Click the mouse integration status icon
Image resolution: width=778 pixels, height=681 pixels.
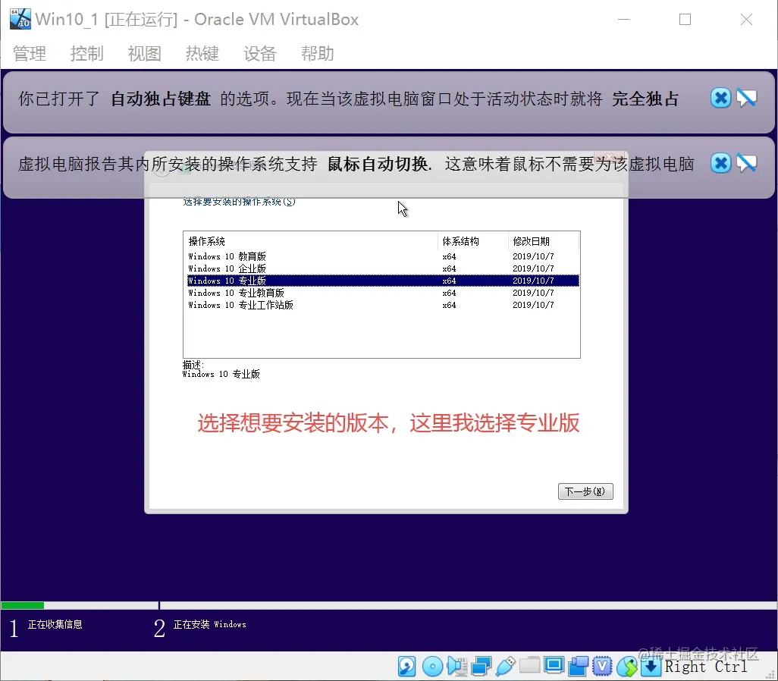click(626, 666)
